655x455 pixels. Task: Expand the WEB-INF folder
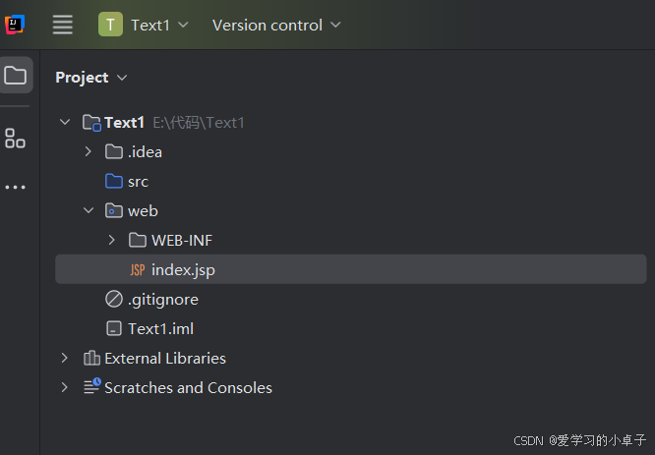112,240
